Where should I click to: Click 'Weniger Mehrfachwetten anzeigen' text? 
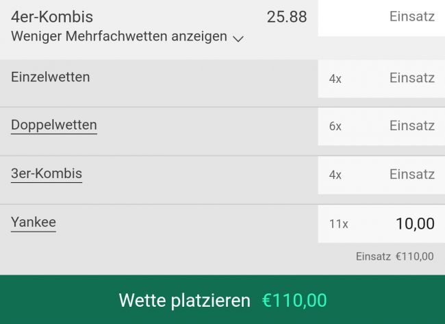tap(118, 36)
